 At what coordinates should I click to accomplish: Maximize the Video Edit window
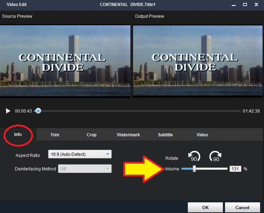245,5
